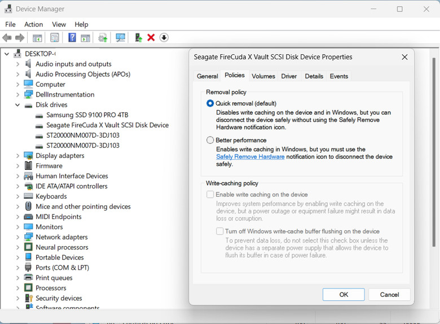440x324 pixels.
Task: Expand the Portable Devices category
Action: pos(17,257)
